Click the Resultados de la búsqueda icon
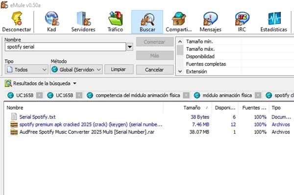This screenshot has height=195, width=294. tap(8, 83)
